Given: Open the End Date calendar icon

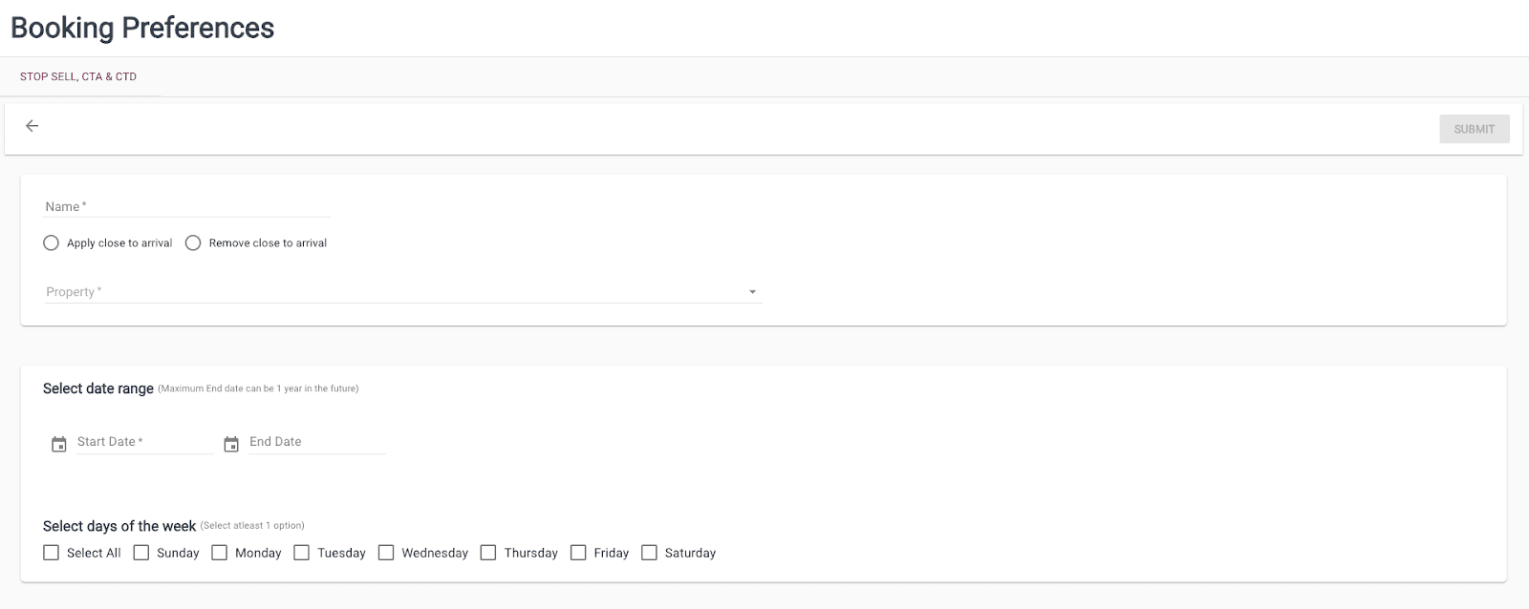Looking at the screenshot, I should [x=231, y=444].
